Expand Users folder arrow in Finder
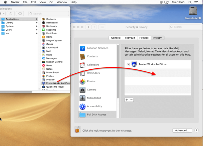 tap(37, 30)
